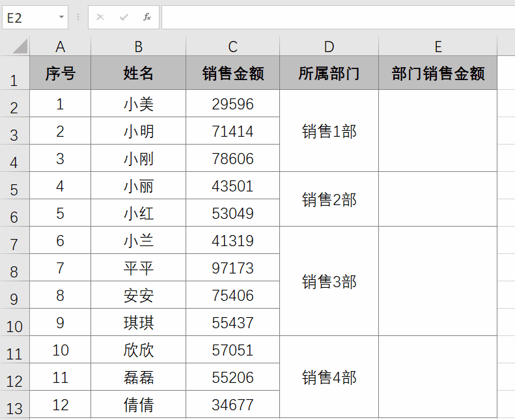Screen dimensions: 515x420
Task: Click the Select All corner triangle
Action: coord(20,46)
